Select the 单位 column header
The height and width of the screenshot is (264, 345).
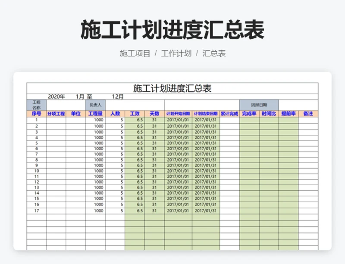76,114
